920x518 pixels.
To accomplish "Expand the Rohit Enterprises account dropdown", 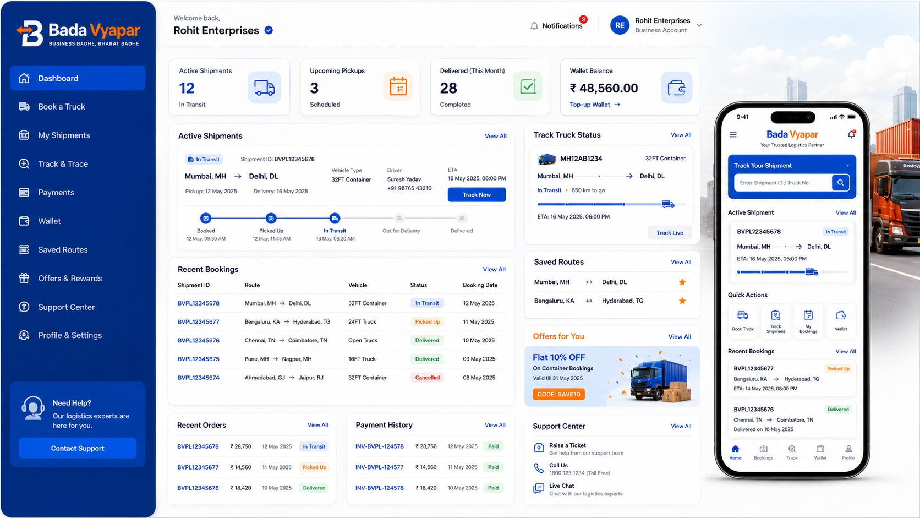I will tap(699, 25).
